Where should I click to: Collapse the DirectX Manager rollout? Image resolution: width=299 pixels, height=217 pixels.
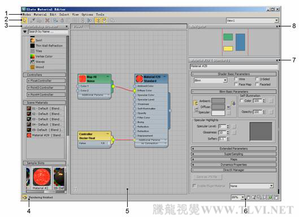tap(233, 170)
